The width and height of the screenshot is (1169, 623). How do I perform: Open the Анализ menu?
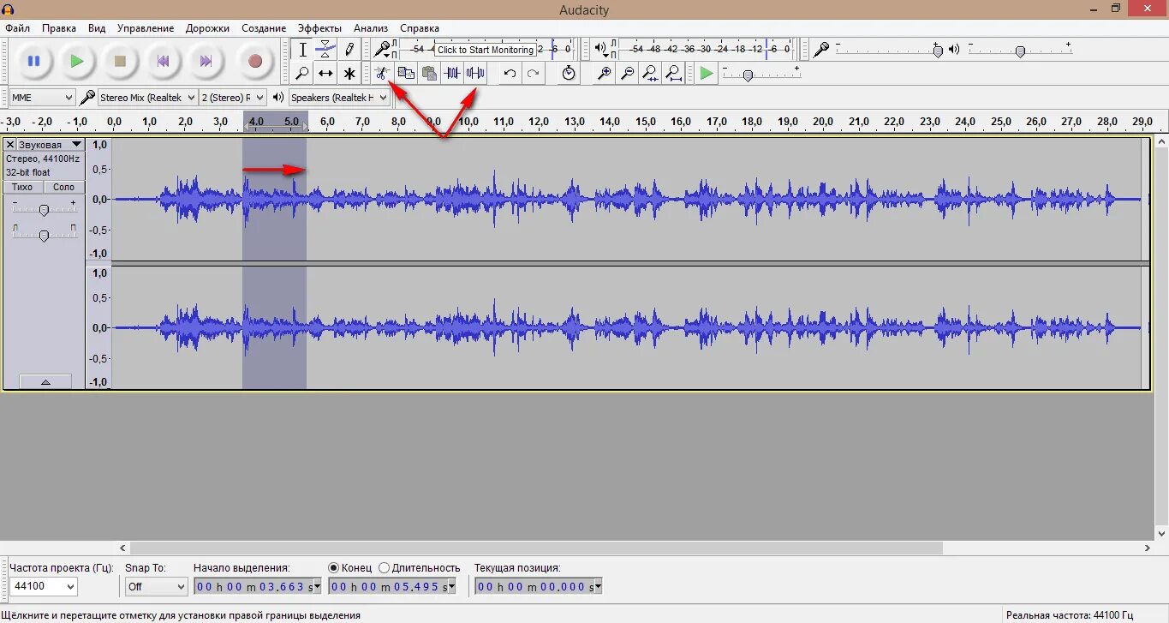(x=371, y=28)
